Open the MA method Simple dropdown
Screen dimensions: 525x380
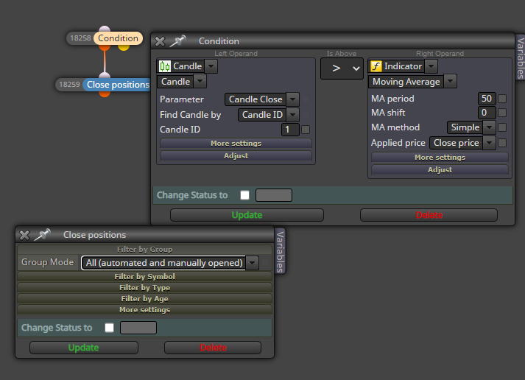pyautogui.click(x=489, y=127)
